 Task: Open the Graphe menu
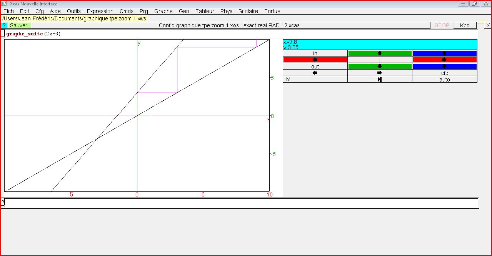tap(163, 11)
